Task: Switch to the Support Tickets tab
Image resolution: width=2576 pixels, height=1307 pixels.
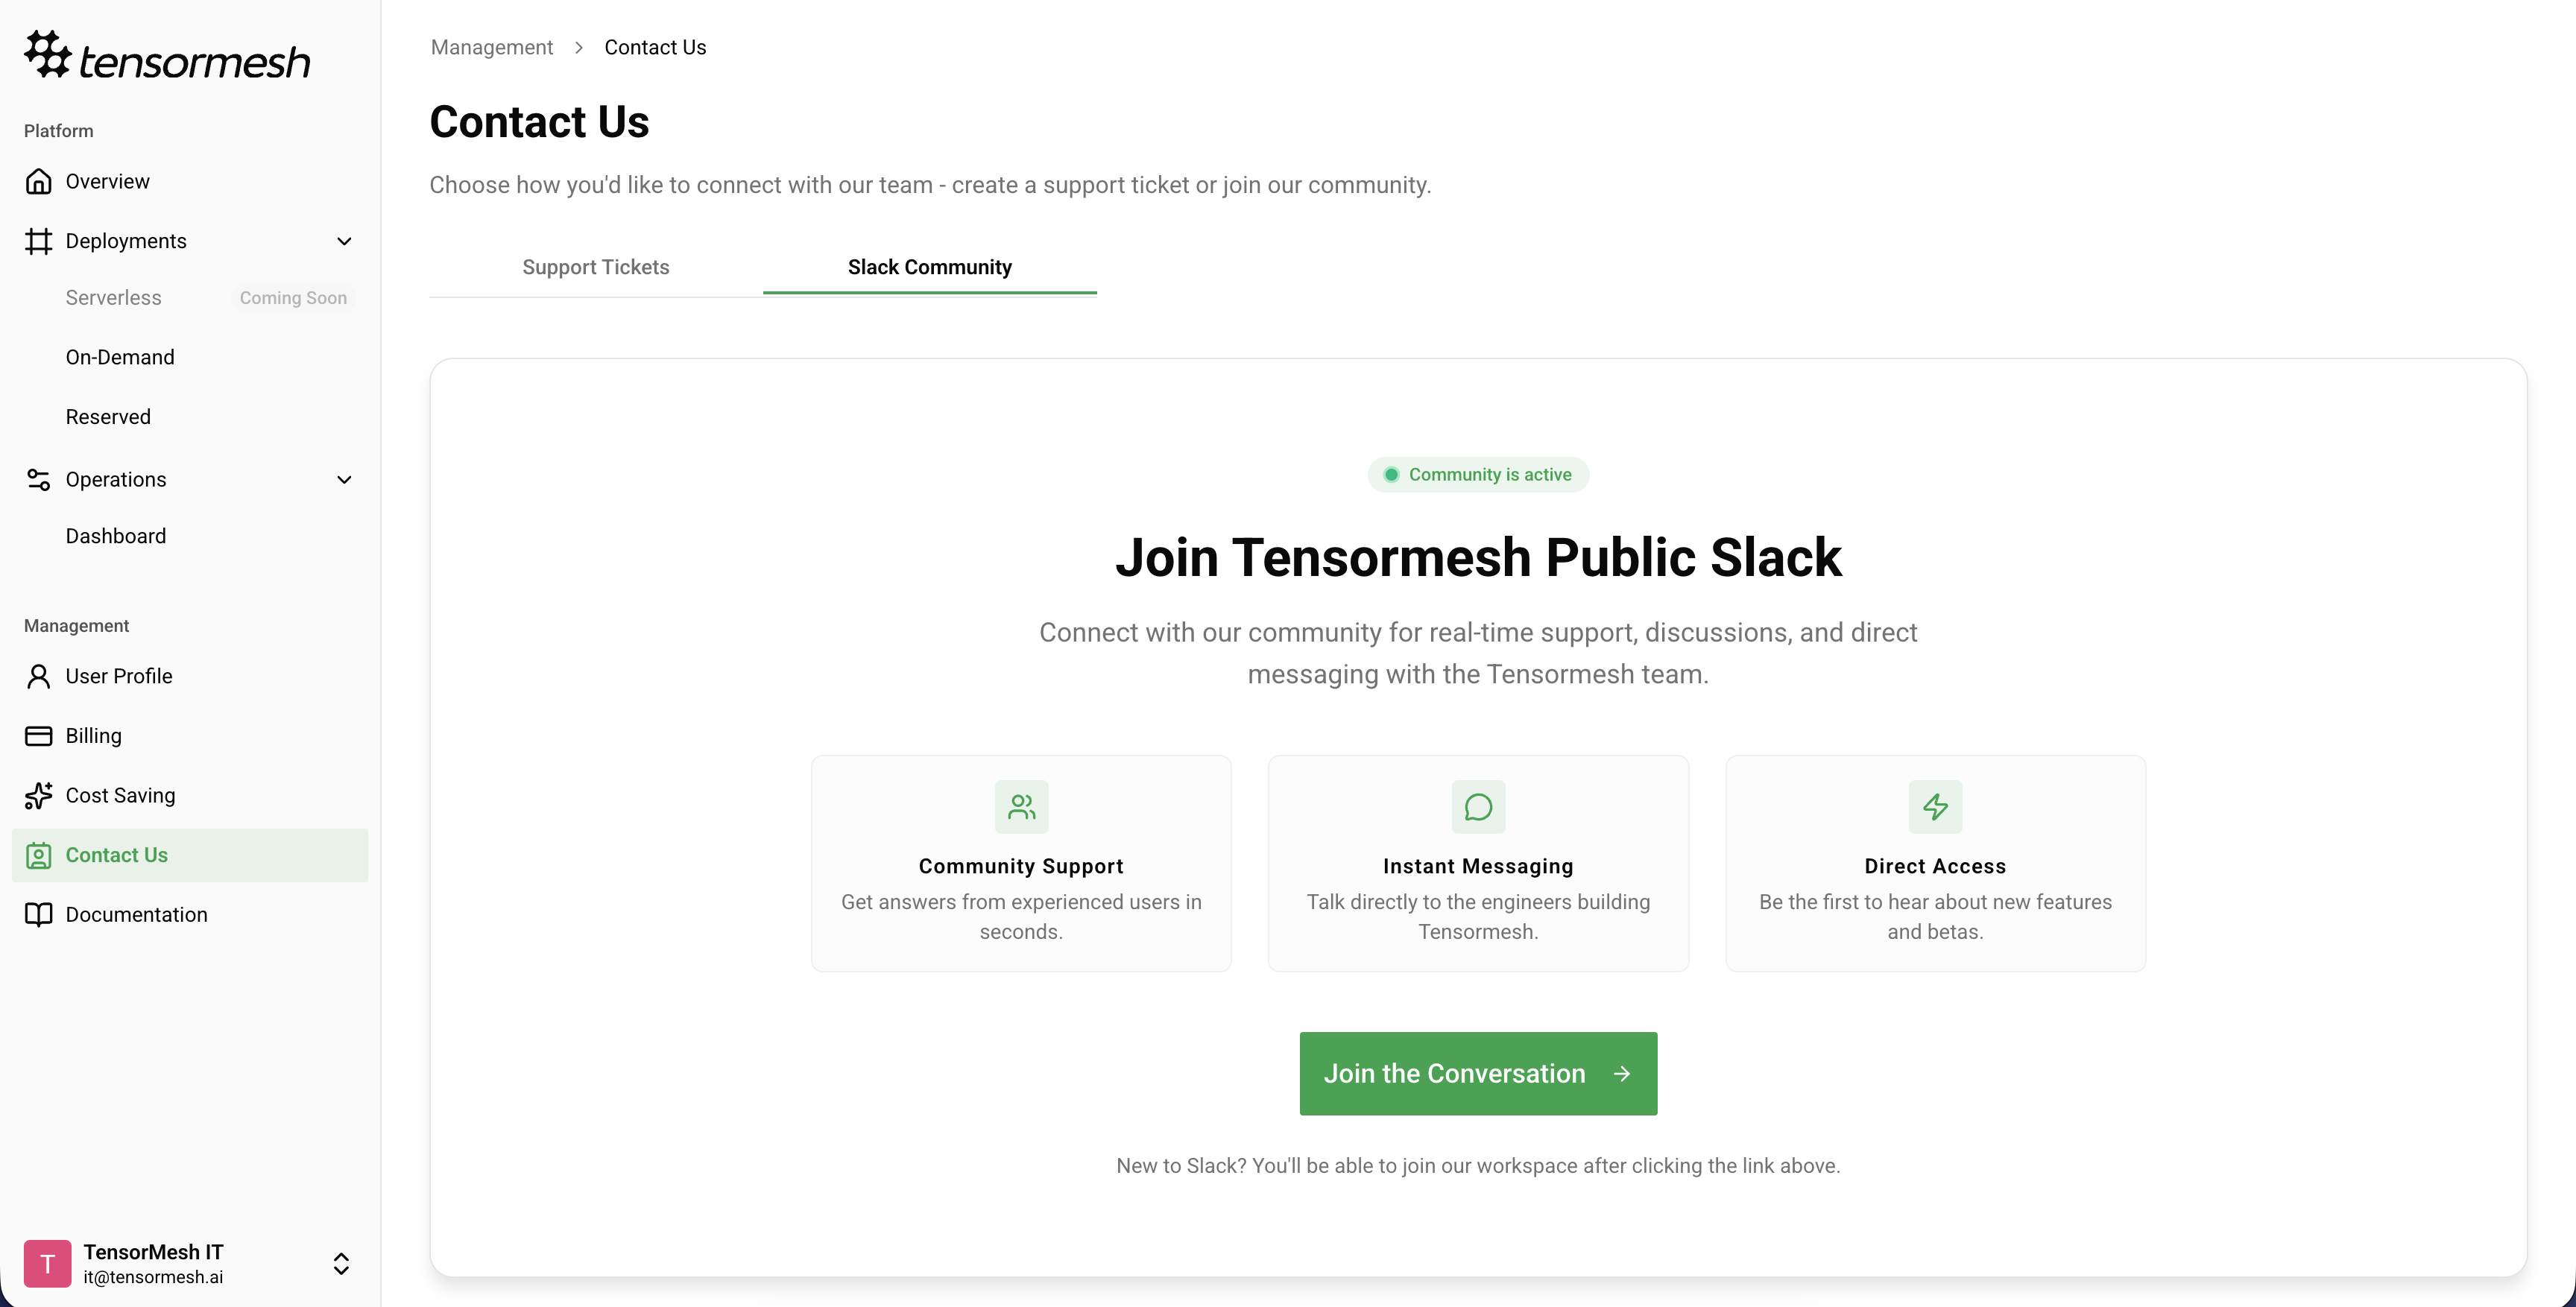Action: (x=595, y=267)
